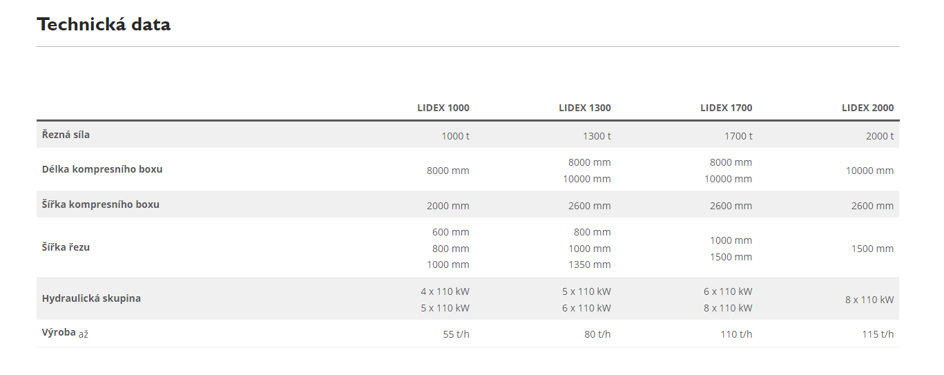Click 2600 mm in LIDEX 1300 column
The width and height of the screenshot is (944, 375).
(x=590, y=206)
